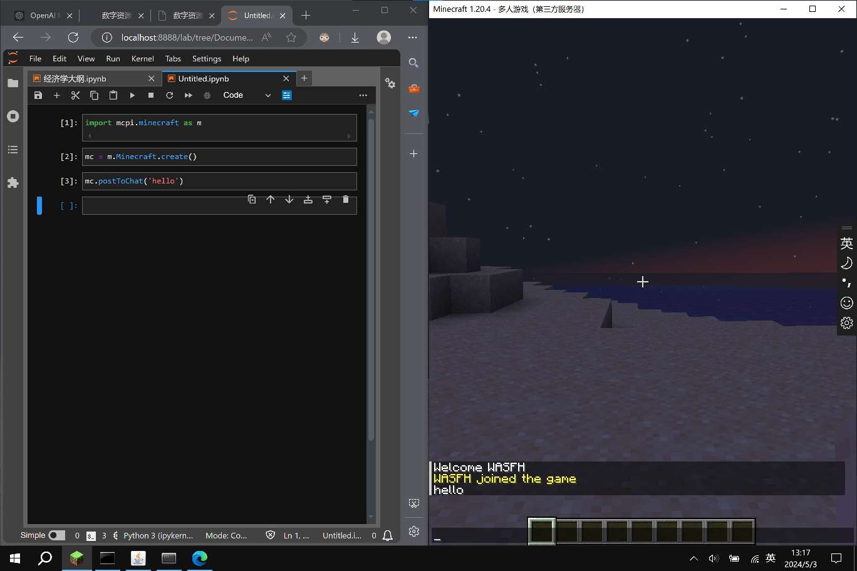Paste cell from clipboard in toolbar
The height and width of the screenshot is (571, 857).
pyautogui.click(x=113, y=95)
